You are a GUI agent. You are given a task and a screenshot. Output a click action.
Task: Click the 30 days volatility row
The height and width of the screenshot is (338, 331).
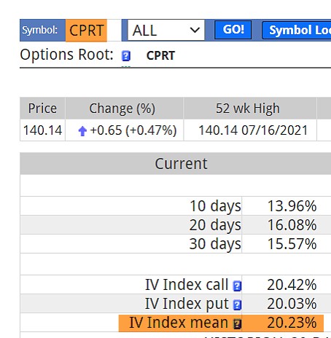point(176,244)
